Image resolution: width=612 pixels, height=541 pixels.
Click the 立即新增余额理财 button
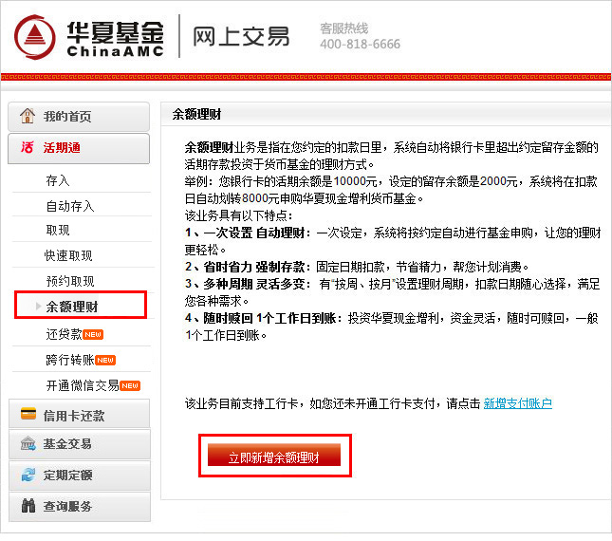[274, 456]
